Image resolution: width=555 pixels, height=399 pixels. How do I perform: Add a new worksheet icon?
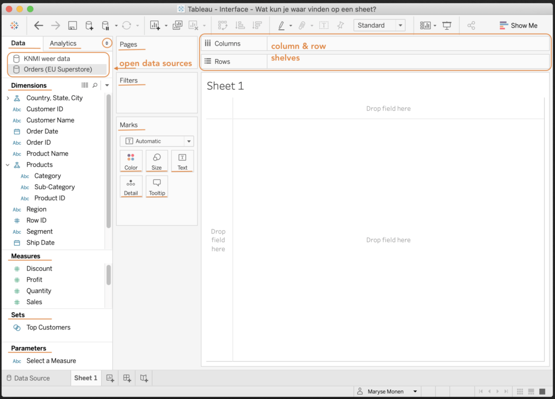click(x=110, y=378)
